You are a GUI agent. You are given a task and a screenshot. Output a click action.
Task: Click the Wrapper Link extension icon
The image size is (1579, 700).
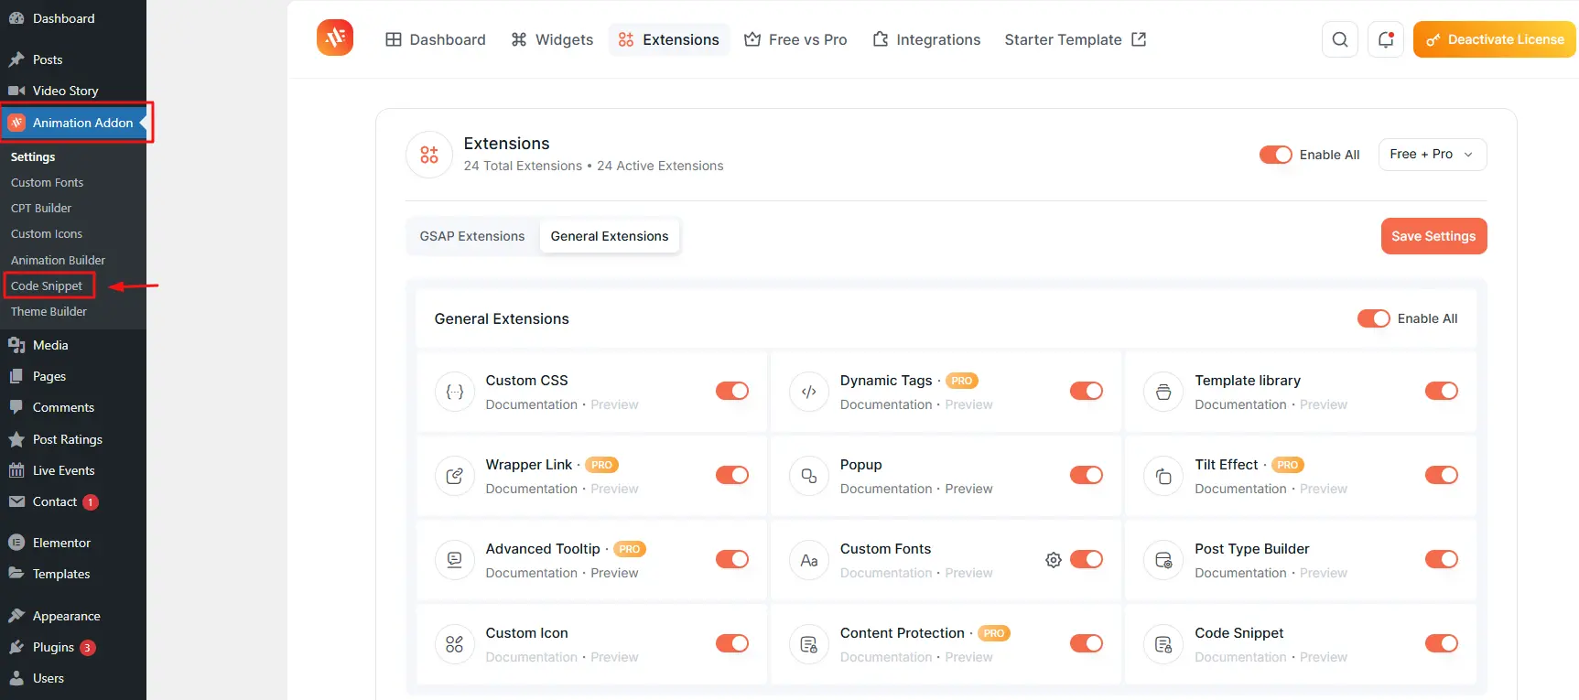[x=455, y=476]
